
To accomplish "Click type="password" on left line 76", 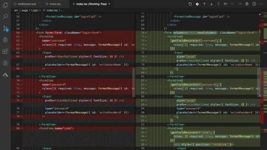I will tap(57, 108).
